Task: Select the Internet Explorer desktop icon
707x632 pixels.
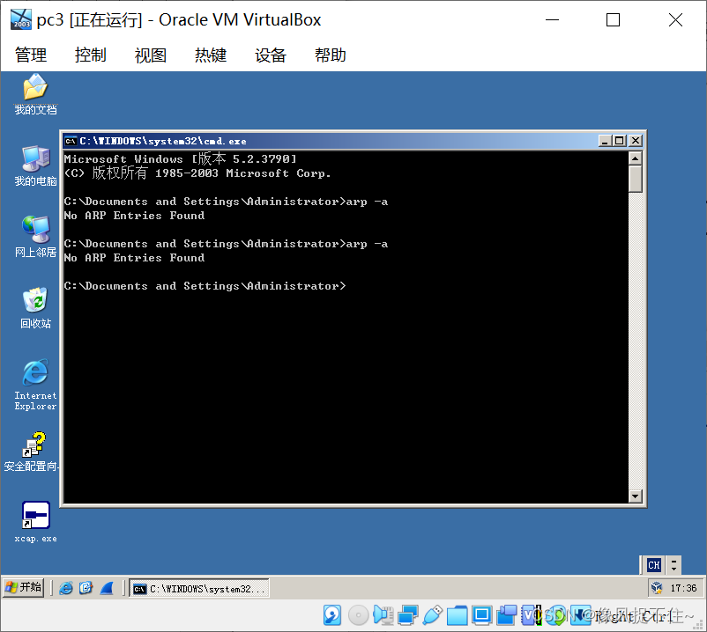Action: point(35,385)
